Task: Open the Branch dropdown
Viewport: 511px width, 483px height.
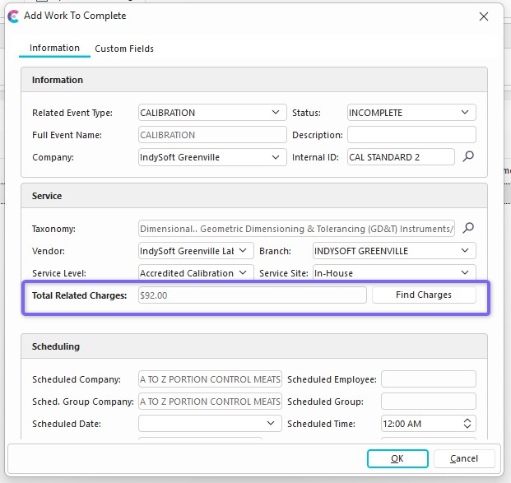Action: [x=465, y=250]
